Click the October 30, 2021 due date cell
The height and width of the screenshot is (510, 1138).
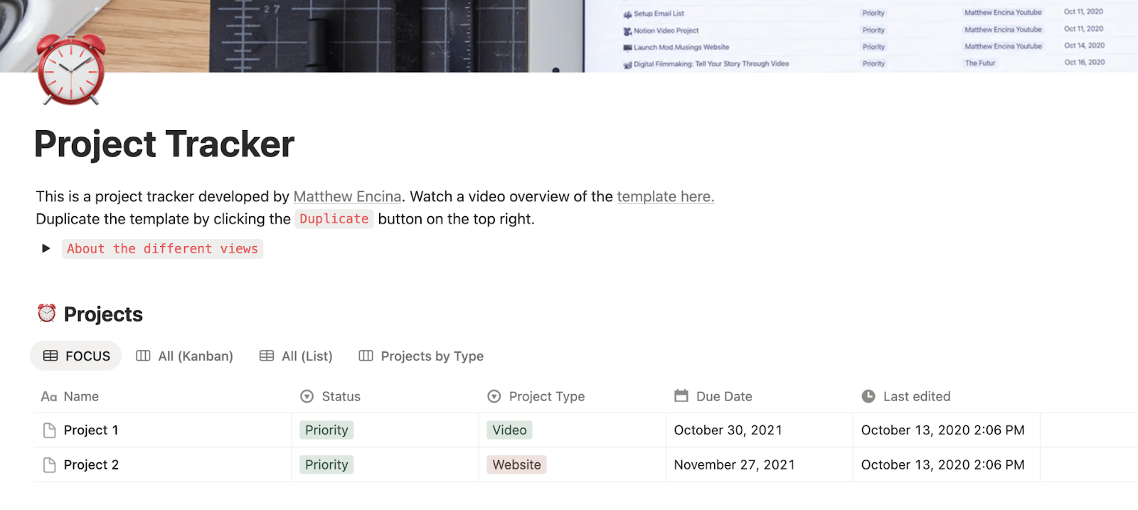coord(728,430)
